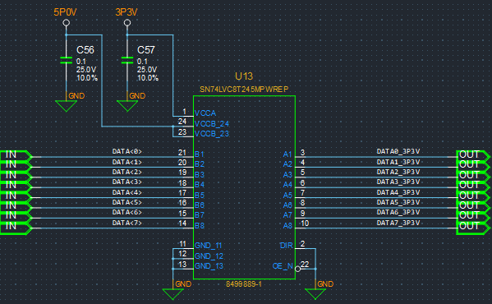Click the 10.0% tolerance under C57
Image resolution: width=492 pixels, height=304 pixels.
(x=148, y=78)
